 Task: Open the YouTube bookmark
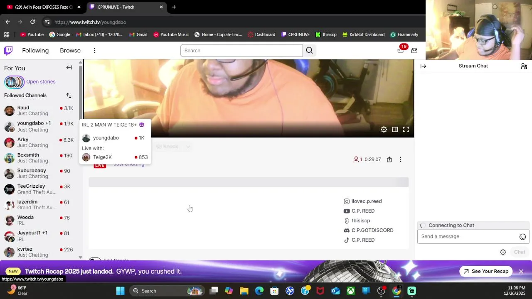32,34
